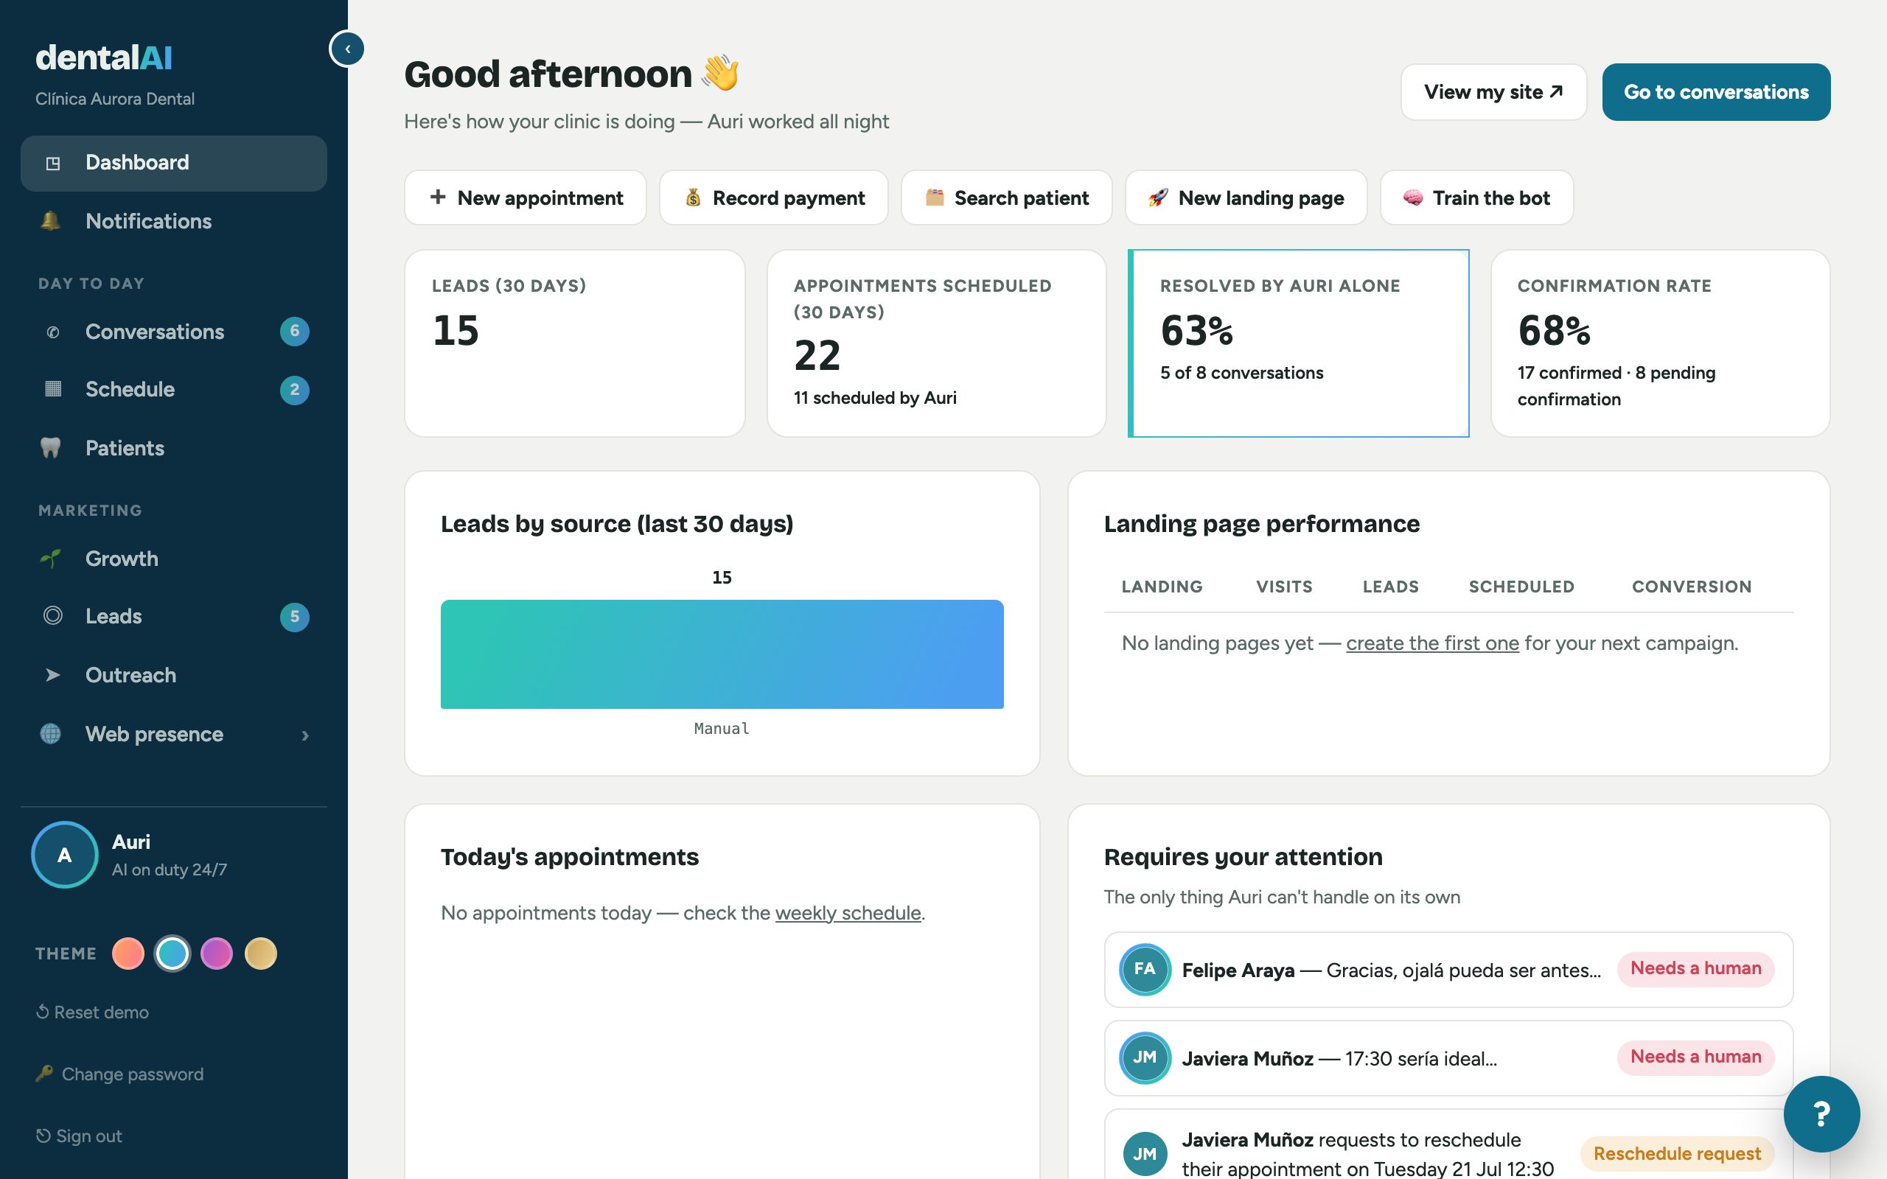Screen dimensions: 1887x1179
Task: Click the 'Needs a human' tag on '17:30 sería ideal'
Action: (1695, 1057)
